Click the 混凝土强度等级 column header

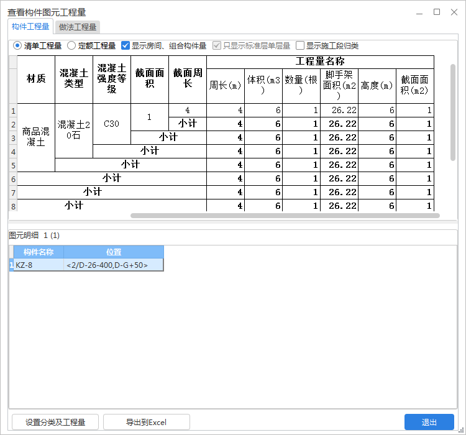point(112,79)
